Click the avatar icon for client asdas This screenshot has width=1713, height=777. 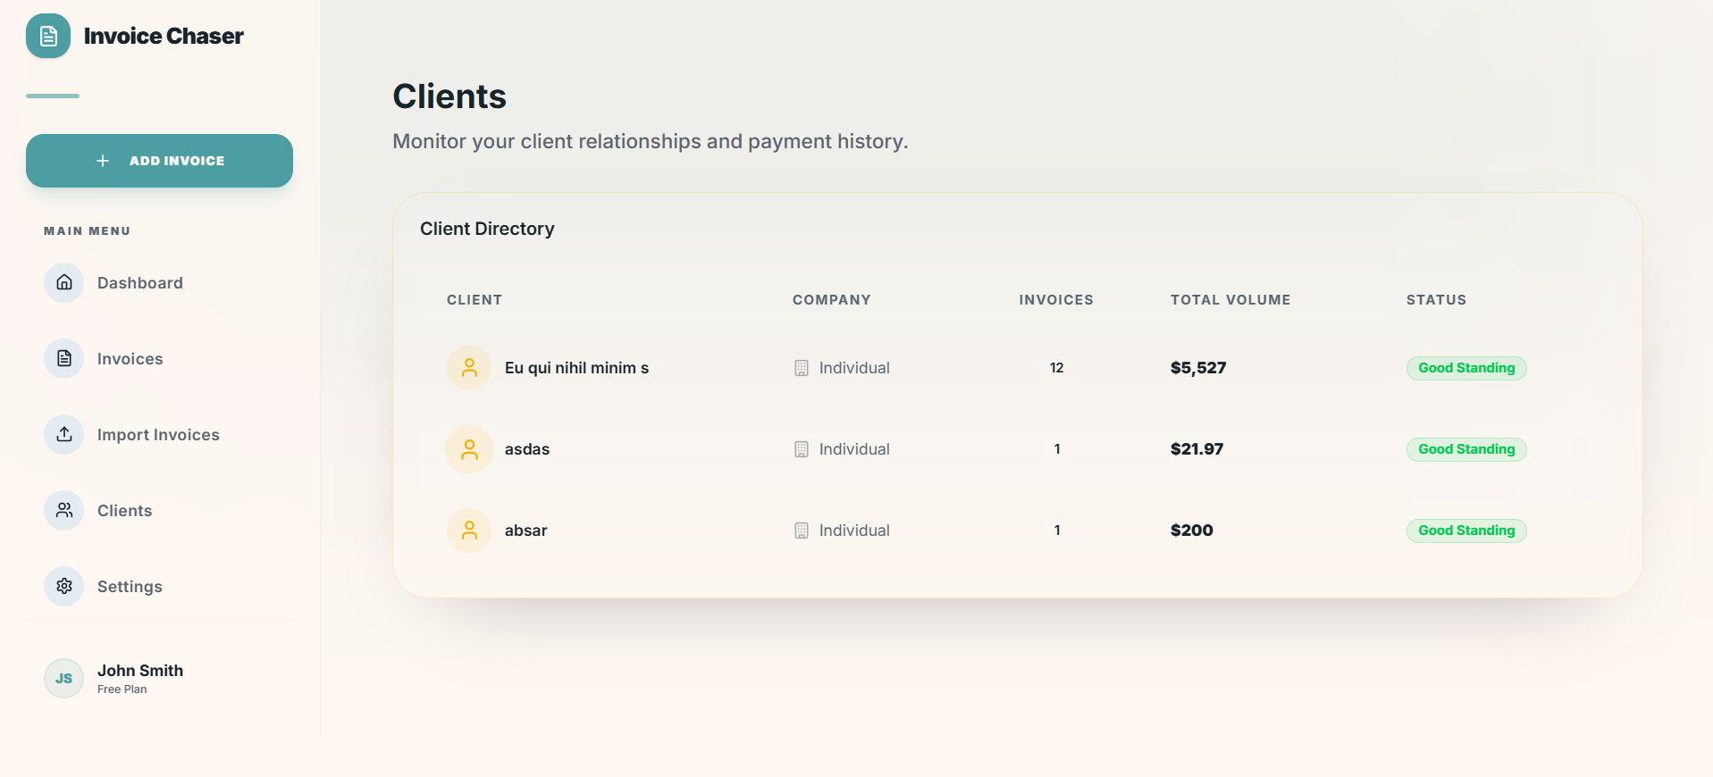[469, 449]
